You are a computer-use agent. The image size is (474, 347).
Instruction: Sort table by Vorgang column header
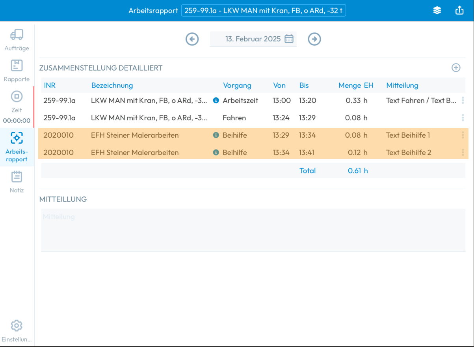[237, 86]
